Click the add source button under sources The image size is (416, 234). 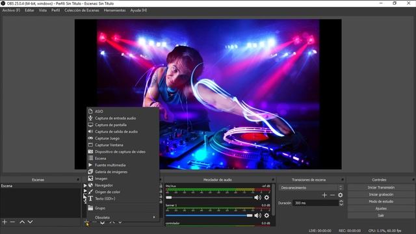point(86,223)
